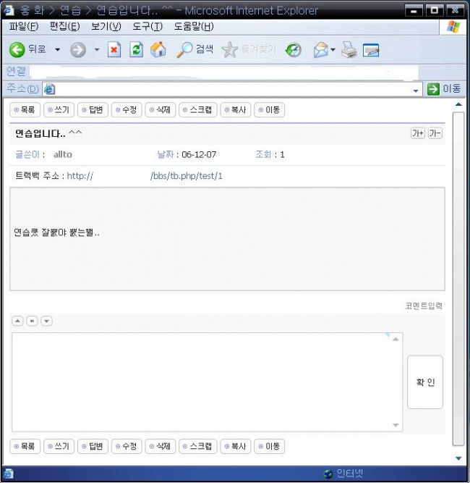Click the bottom 복사 copy button
Screen dimensions: 470x483
pos(236,446)
